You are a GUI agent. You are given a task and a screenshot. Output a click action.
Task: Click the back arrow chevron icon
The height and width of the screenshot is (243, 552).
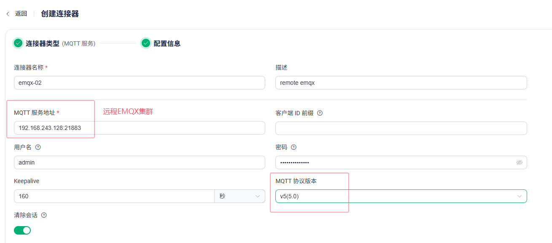pyautogui.click(x=8, y=14)
